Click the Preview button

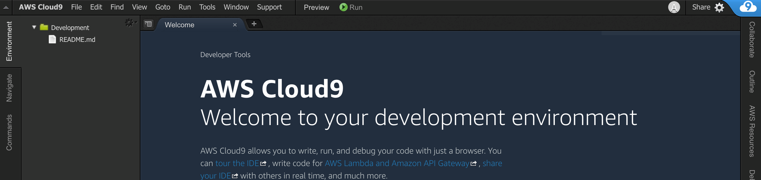coord(317,7)
